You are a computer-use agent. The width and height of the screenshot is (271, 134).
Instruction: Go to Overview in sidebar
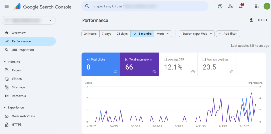pos(28,33)
